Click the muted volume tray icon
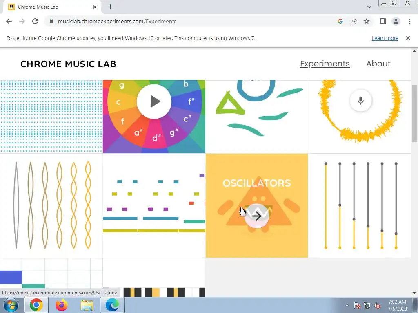Image resolution: width=418 pixels, height=313 pixels. click(x=377, y=305)
